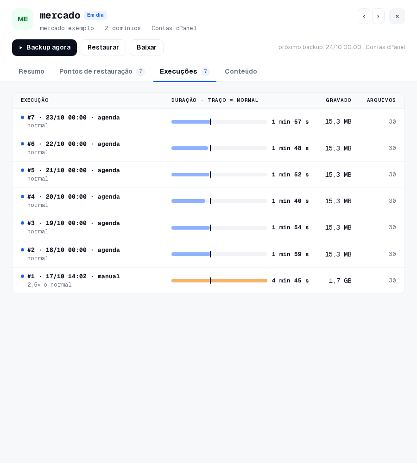Click the 1 min 59 s duration value
The image size is (417, 463).
[x=290, y=254]
